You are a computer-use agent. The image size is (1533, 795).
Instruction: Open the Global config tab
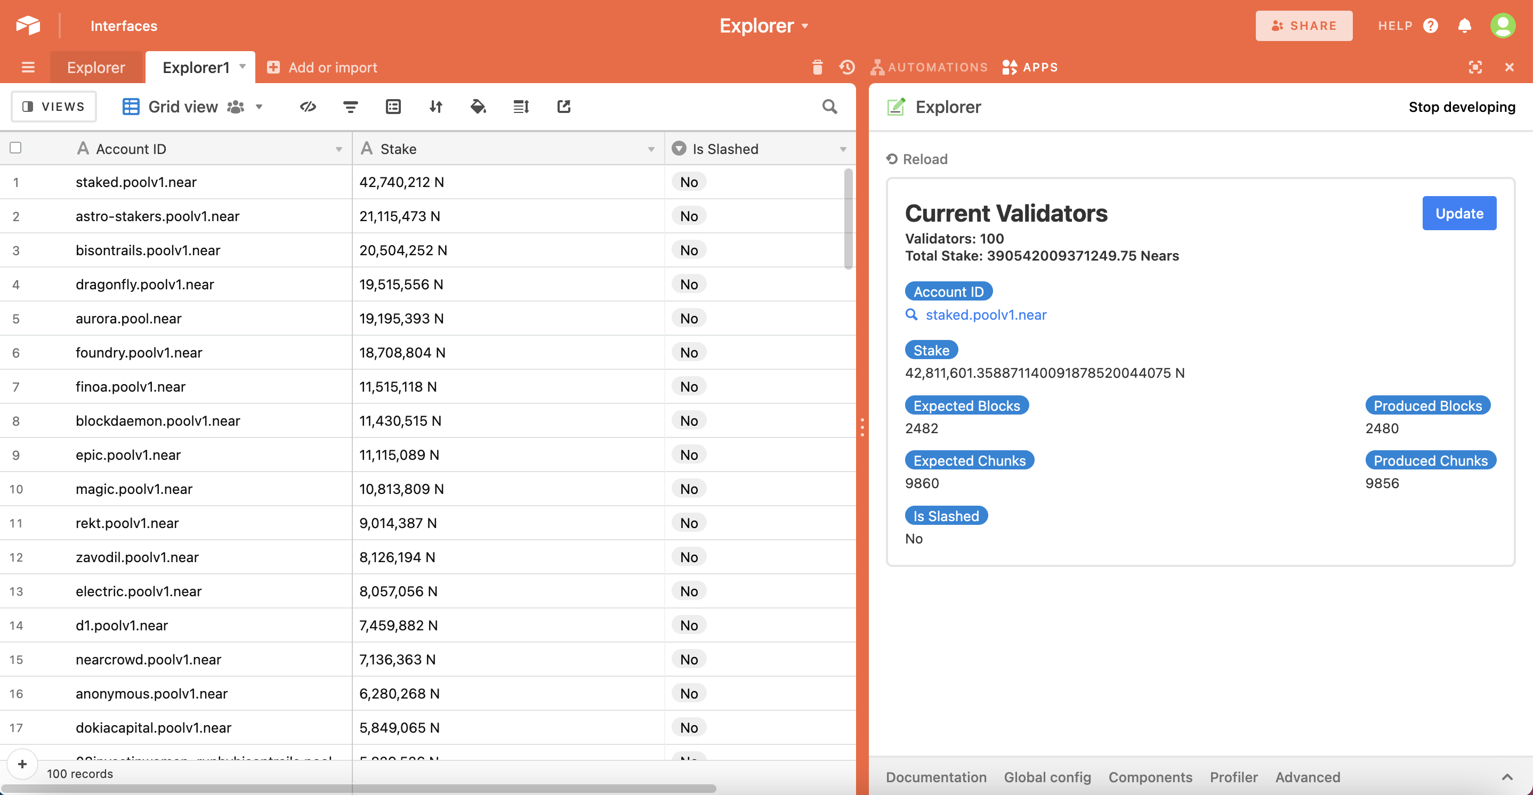coord(1047,777)
